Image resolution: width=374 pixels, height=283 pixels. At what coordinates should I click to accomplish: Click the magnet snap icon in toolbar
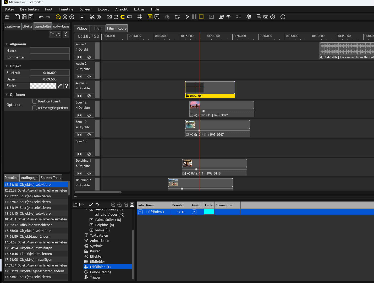(x=123, y=17)
